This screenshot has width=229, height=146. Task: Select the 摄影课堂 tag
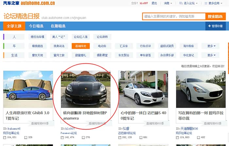[x=102, y=55]
